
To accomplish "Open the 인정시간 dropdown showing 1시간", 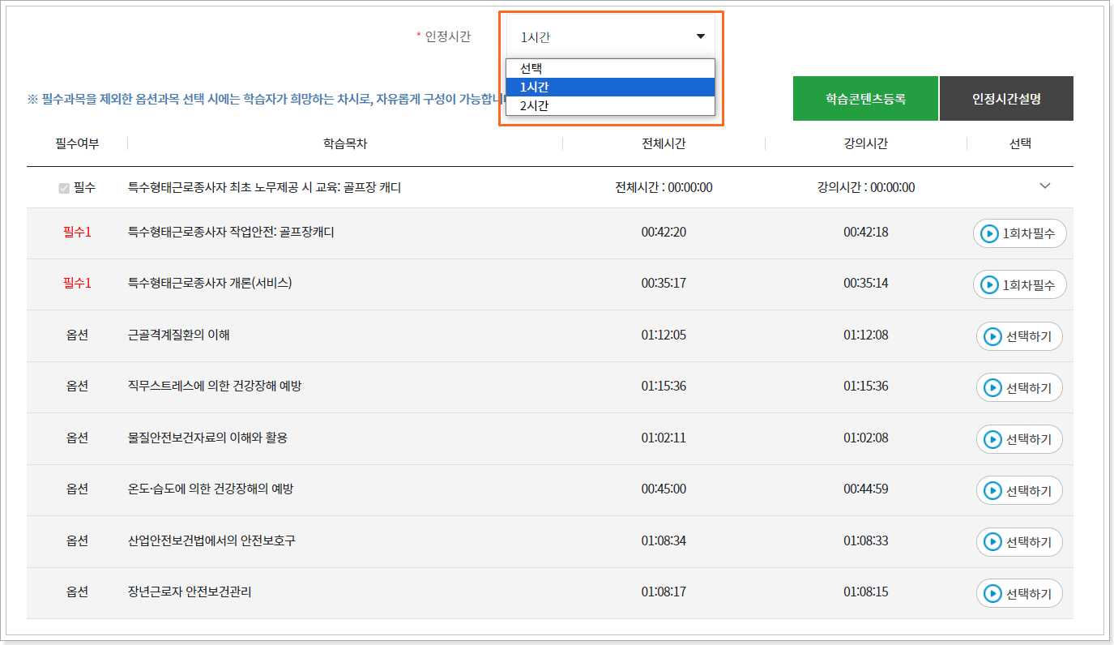I will point(610,36).
